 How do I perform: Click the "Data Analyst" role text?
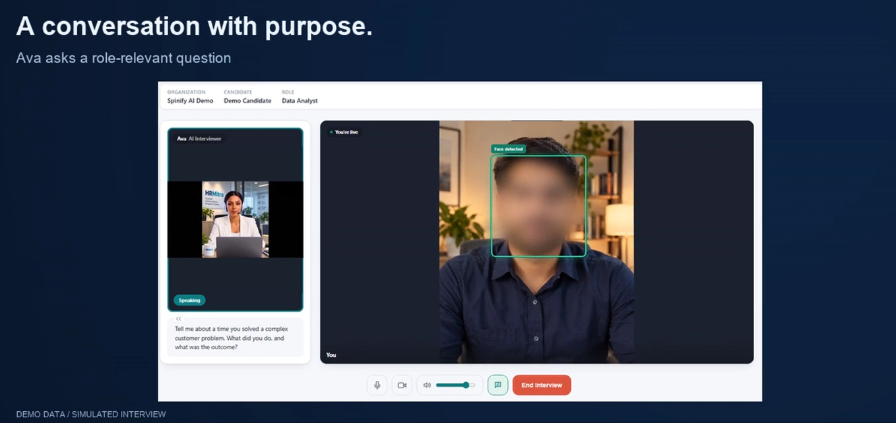coord(300,101)
